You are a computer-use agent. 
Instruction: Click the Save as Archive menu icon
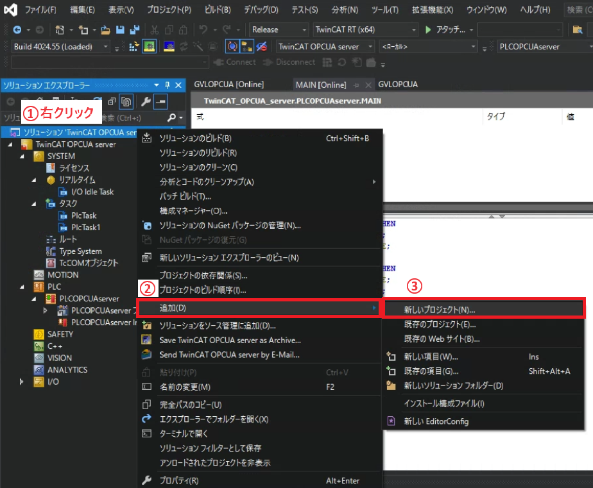tap(146, 340)
